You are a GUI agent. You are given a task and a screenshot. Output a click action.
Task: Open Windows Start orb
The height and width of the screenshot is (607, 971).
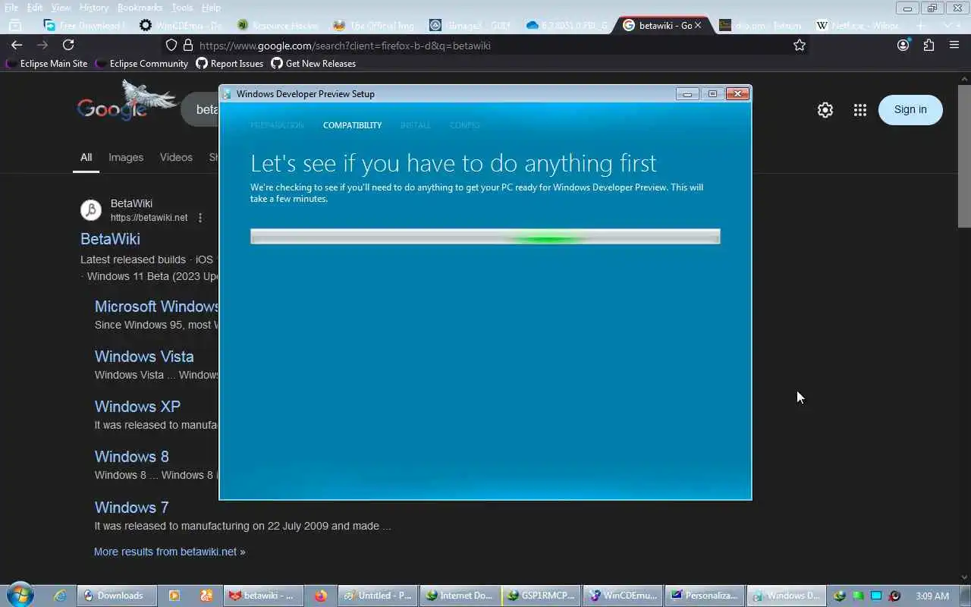pyautogui.click(x=20, y=595)
